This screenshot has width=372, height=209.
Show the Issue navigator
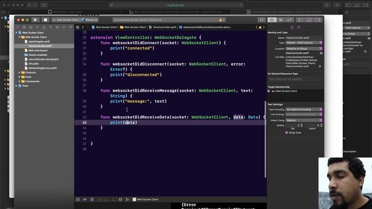(44, 27)
